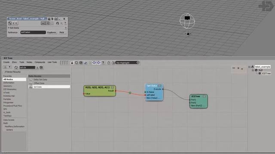
Task: Click the previous arrow in property panel
Action: [x=13, y=23]
